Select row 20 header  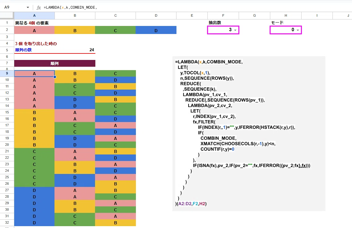coord(7,145)
